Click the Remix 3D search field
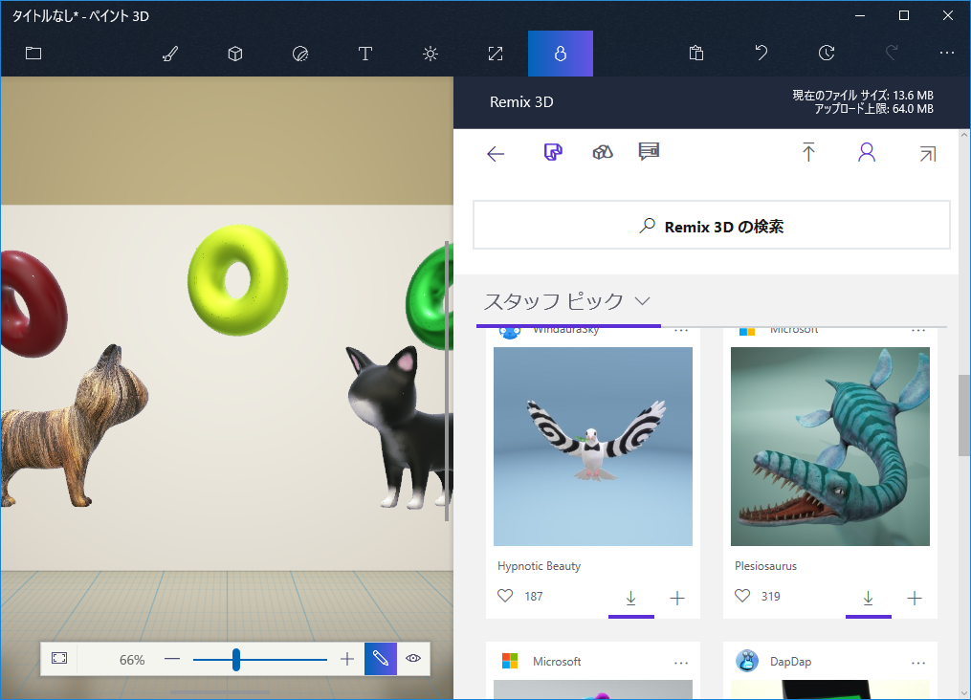The height and width of the screenshot is (700, 971). 712,225
